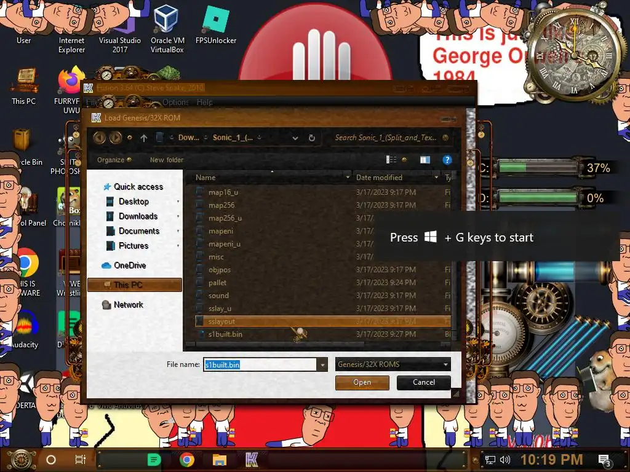Viewport: 630px width, 472px height.
Task: Launch Oracle VM VirtualBox desktop icon
Action: pyautogui.click(x=167, y=28)
